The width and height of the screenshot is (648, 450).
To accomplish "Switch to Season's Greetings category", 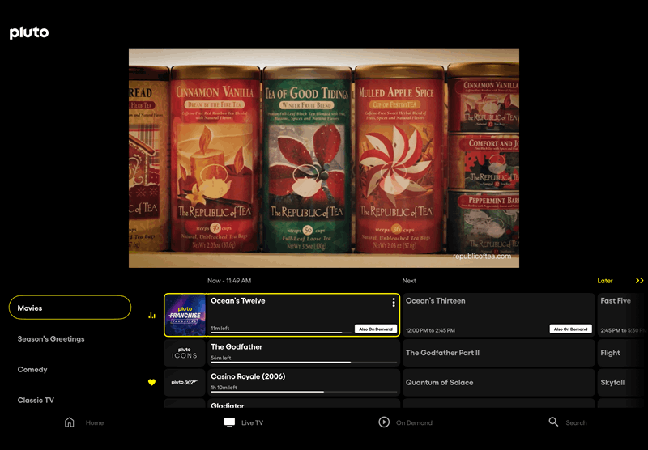I will tap(51, 339).
